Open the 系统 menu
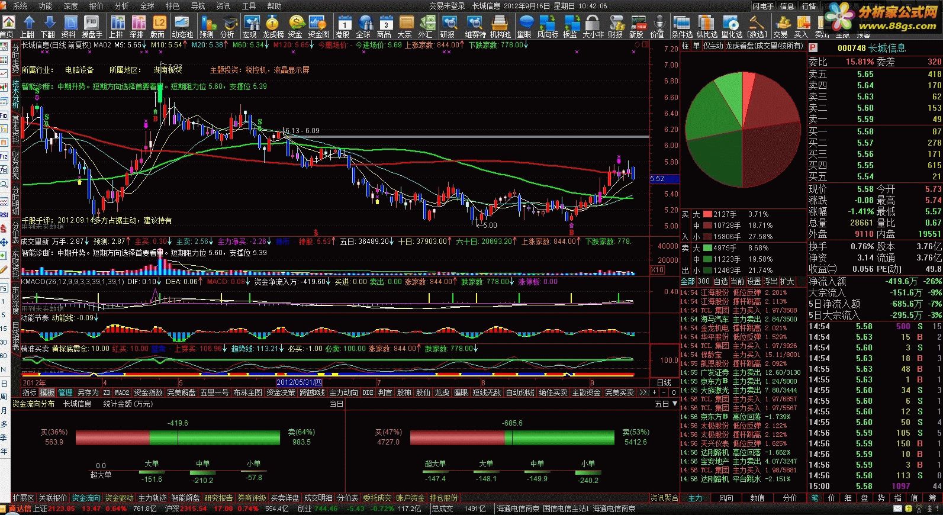Viewport: 943px width, 515px height. (x=20, y=6)
